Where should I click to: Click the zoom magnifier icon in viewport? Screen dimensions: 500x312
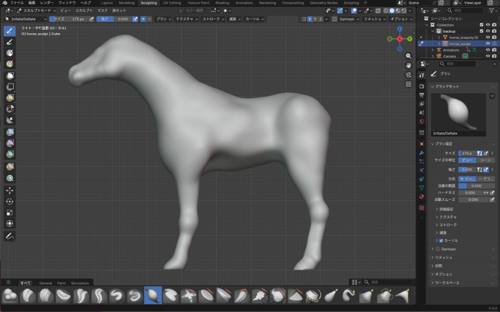coord(408,56)
